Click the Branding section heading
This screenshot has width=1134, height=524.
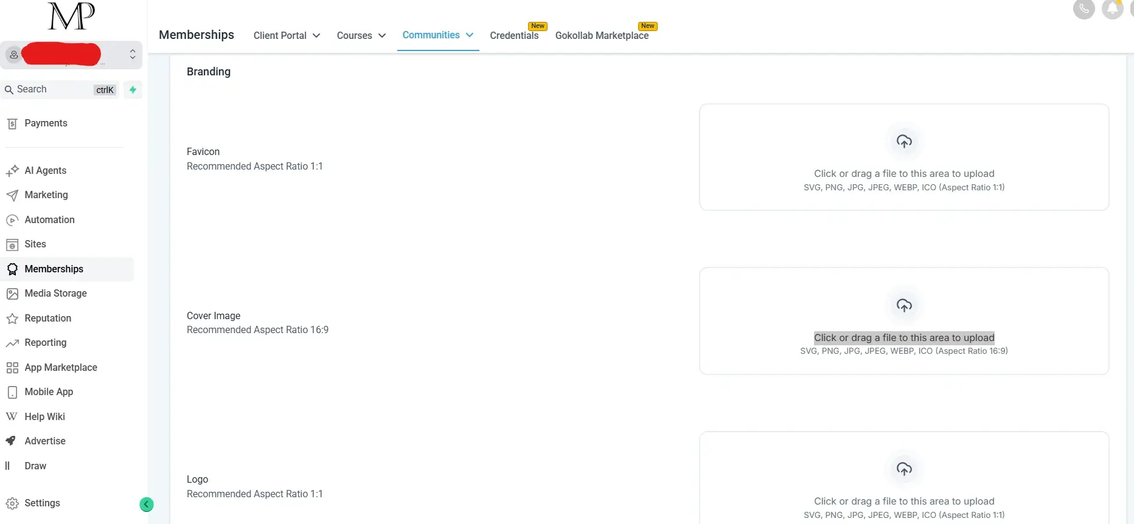click(209, 72)
